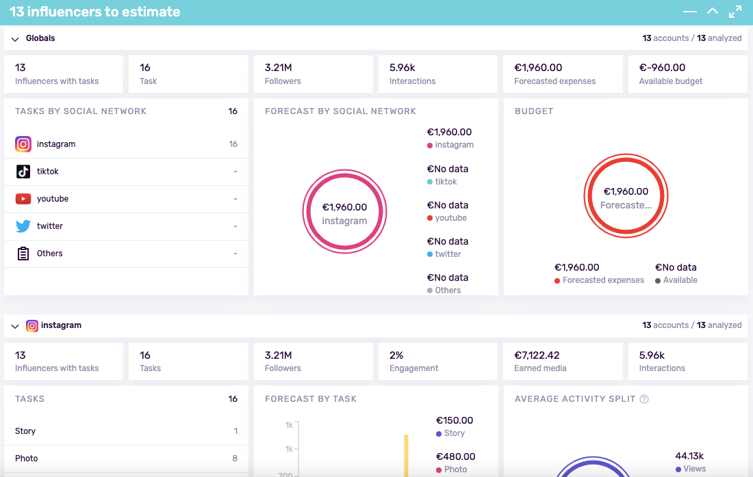Viewport: 753px width, 477px height.
Task: Toggle the instagram legend item in forecast
Action: point(450,145)
